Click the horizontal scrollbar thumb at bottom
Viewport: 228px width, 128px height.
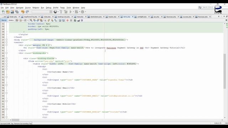click(x=15, y=120)
